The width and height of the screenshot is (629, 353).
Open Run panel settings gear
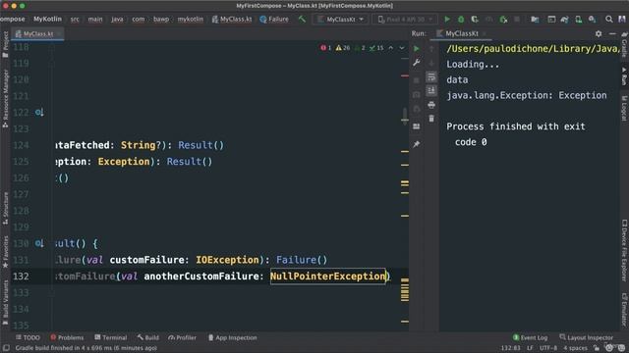599,33
